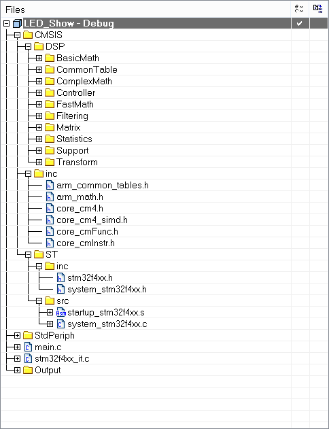Click the StdPeriph folder icon

(28, 335)
